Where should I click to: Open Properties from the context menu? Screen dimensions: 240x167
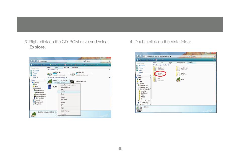pyautogui.click(x=69, y=114)
